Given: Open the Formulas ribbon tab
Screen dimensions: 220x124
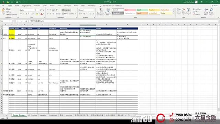Looking at the screenshot, I should 37,6.
